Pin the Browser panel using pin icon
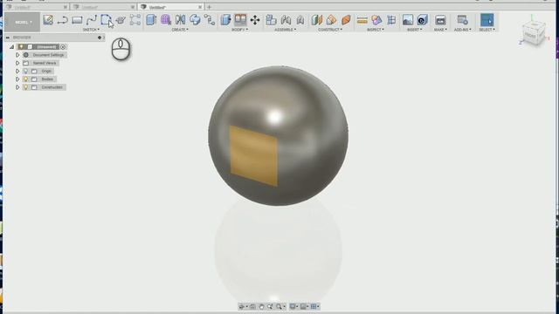Image resolution: width=559 pixels, height=314 pixels. click(x=100, y=38)
